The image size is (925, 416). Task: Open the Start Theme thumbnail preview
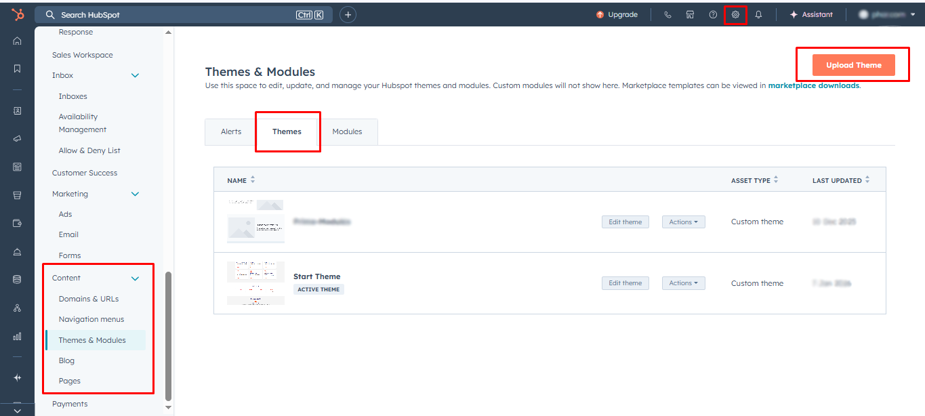tap(255, 283)
